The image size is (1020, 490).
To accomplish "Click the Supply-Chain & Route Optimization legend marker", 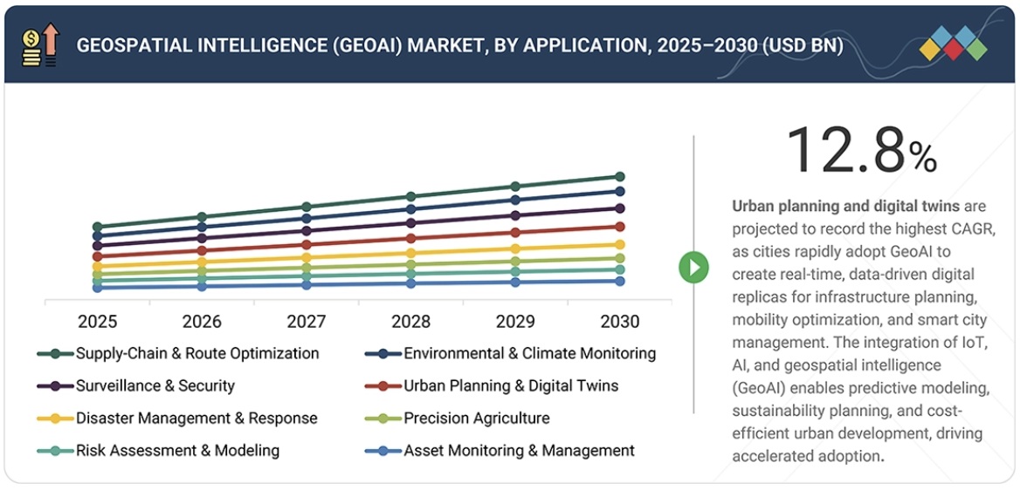I will coord(55,354).
